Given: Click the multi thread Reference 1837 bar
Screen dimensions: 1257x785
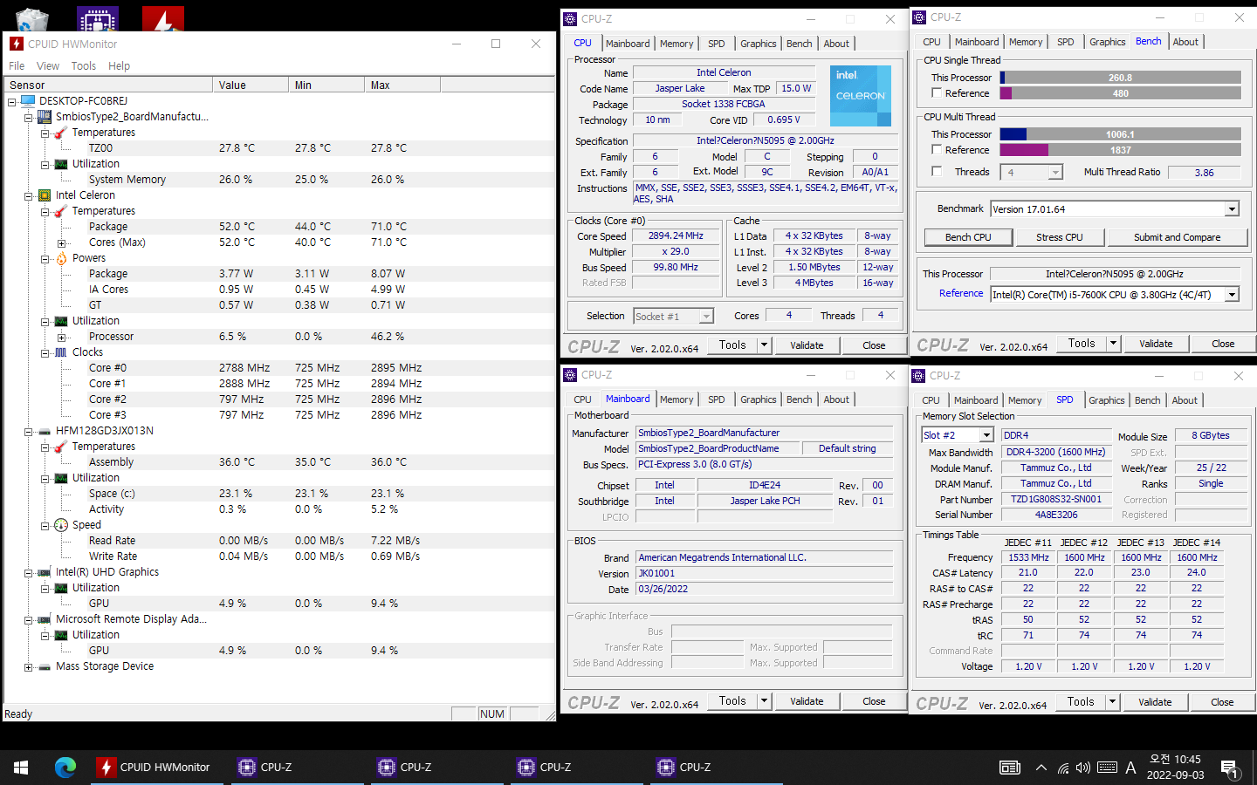Looking at the screenshot, I should [1121, 150].
